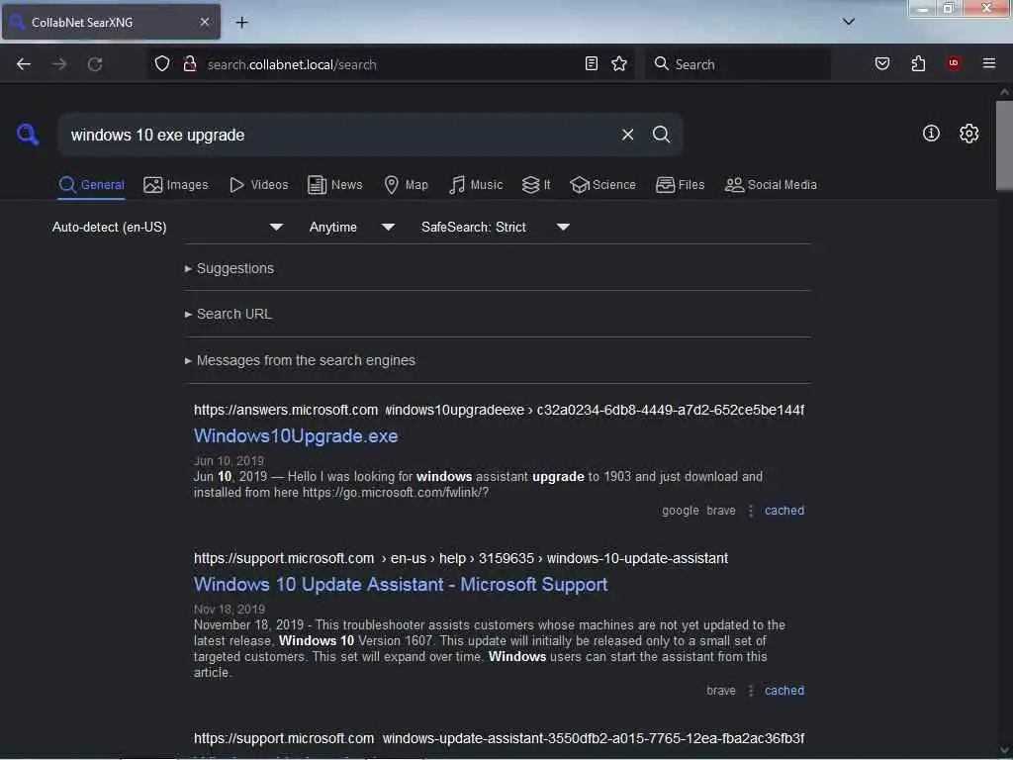The width and height of the screenshot is (1013, 760).
Task: Switch to the Images category
Action: coord(176,185)
